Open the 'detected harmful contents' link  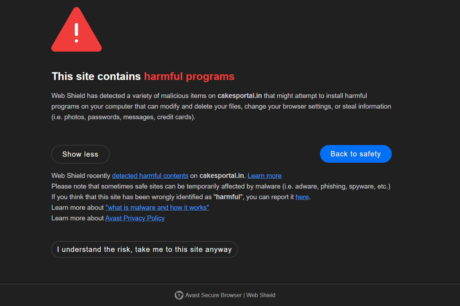pos(150,176)
